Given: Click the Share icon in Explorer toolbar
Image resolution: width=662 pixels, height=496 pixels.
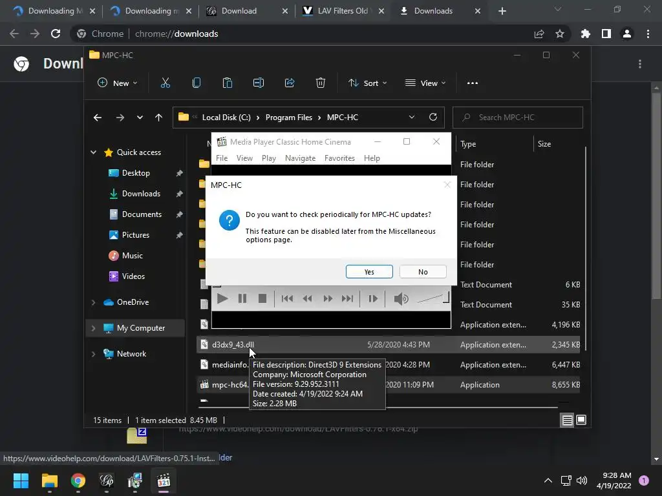Looking at the screenshot, I should [x=290, y=83].
